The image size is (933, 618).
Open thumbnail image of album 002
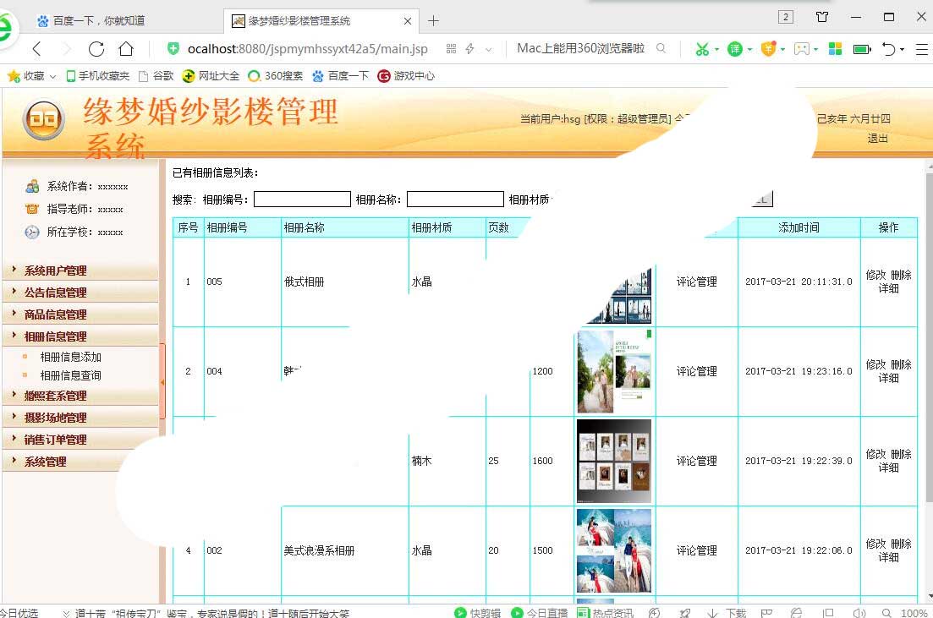(614, 550)
